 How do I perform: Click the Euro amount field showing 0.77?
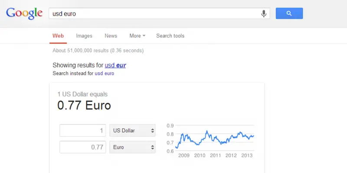point(82,147)
